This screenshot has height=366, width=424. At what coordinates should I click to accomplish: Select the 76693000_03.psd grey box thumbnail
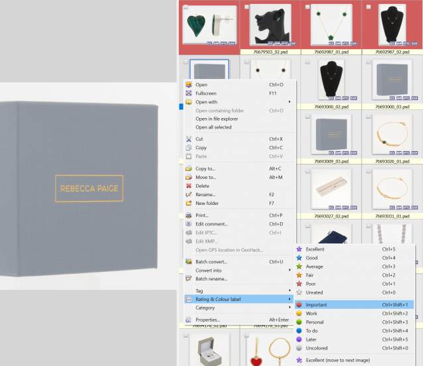392,80
